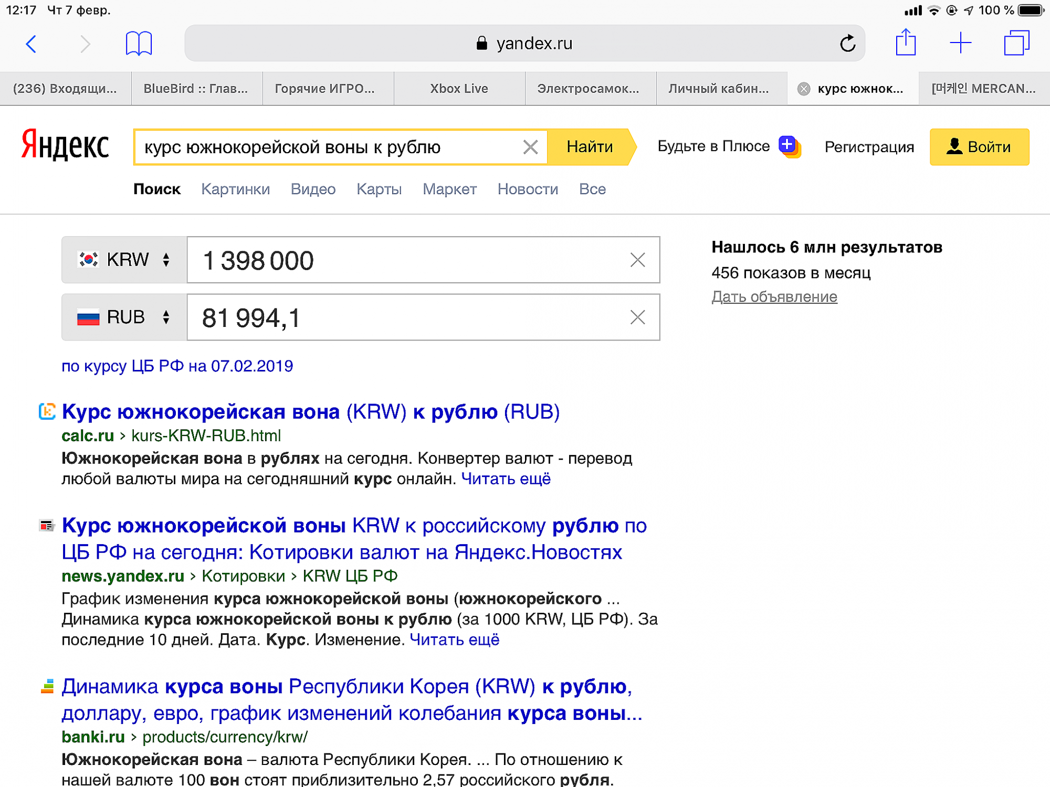The image size is (1050, 787).
Task: Open 'Котировки' breadcrumb link
Action: (x=244, y=576)
